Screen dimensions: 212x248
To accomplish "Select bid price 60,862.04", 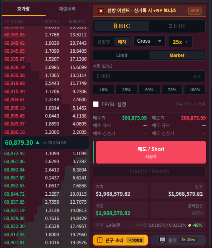I will click(14, 170).
